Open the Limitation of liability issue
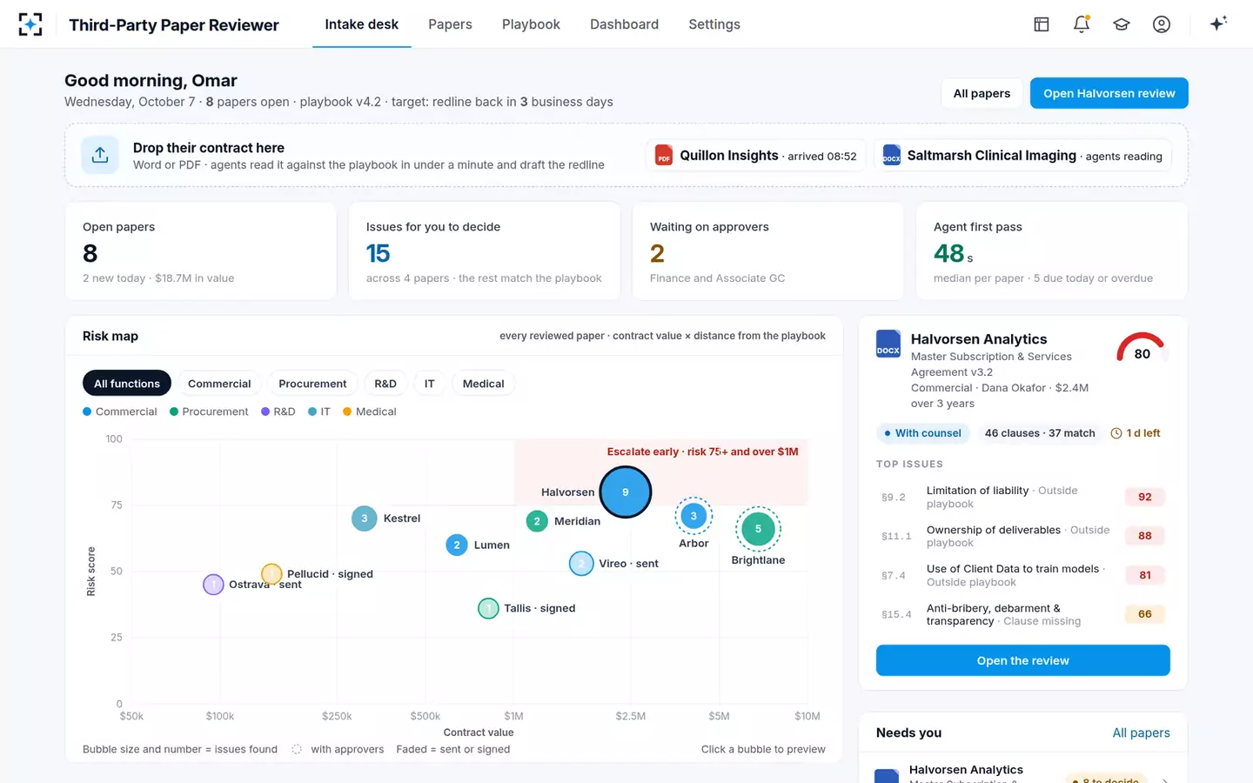 1023,497
